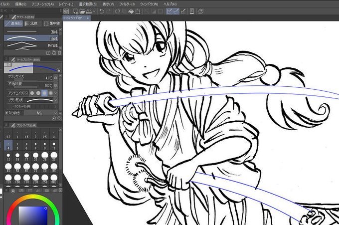The image size is (339, 225).
Task: Open the CLIP STUDIO launcher icon
Action: (66, 11)
